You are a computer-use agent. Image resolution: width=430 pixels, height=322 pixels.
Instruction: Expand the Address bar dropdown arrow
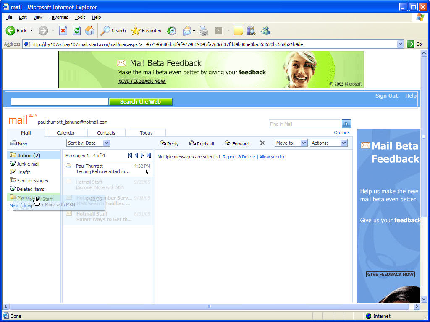coord(400,44)
